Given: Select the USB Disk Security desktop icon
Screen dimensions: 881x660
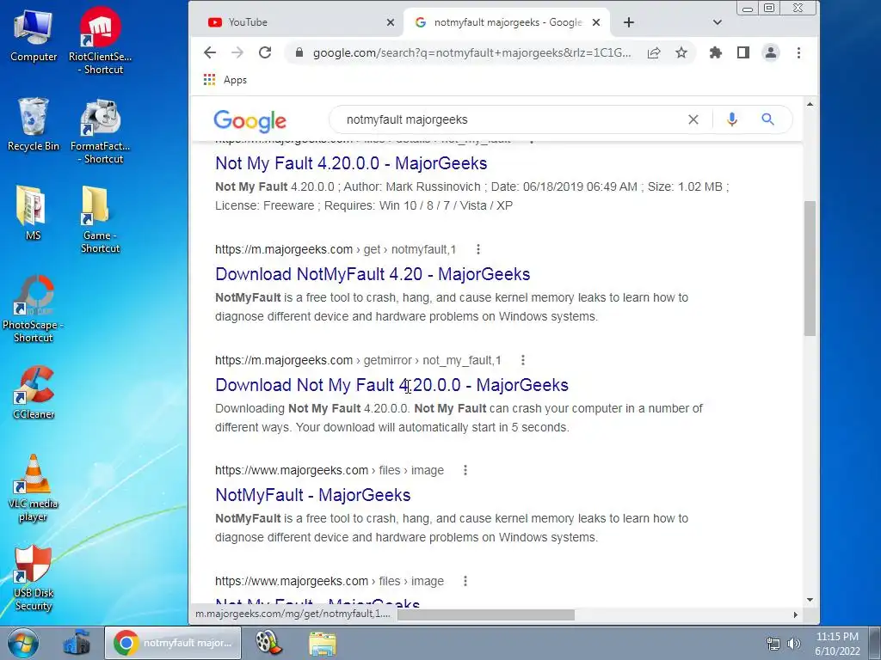Looking at the screenshot, I should coord(34,578).
